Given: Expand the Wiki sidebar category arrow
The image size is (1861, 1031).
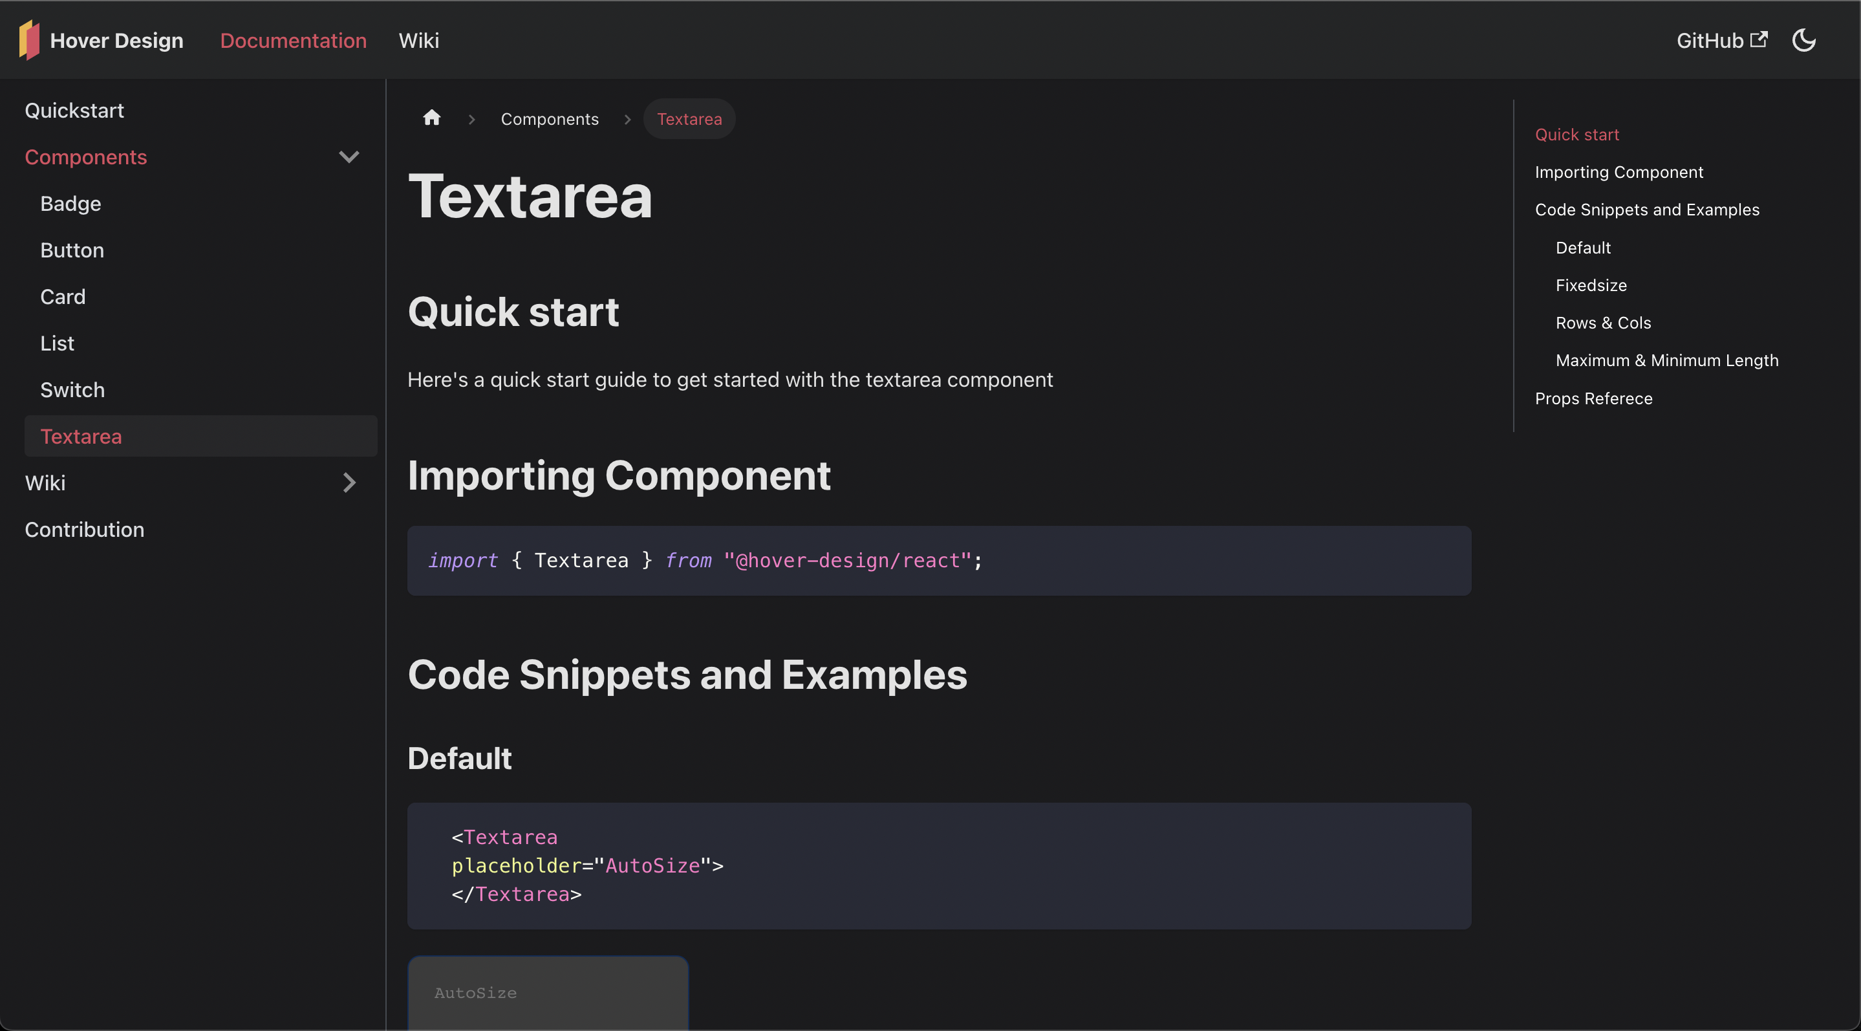Looking at the screenshot, I should click(349, 483).
